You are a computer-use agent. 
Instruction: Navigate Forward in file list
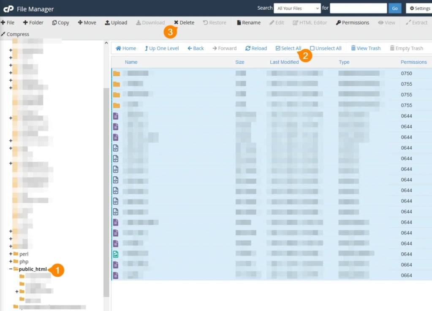[x=224, y=48]
